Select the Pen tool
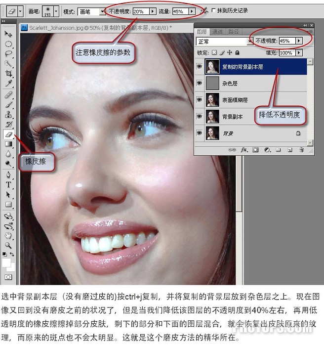 (8, 175)
